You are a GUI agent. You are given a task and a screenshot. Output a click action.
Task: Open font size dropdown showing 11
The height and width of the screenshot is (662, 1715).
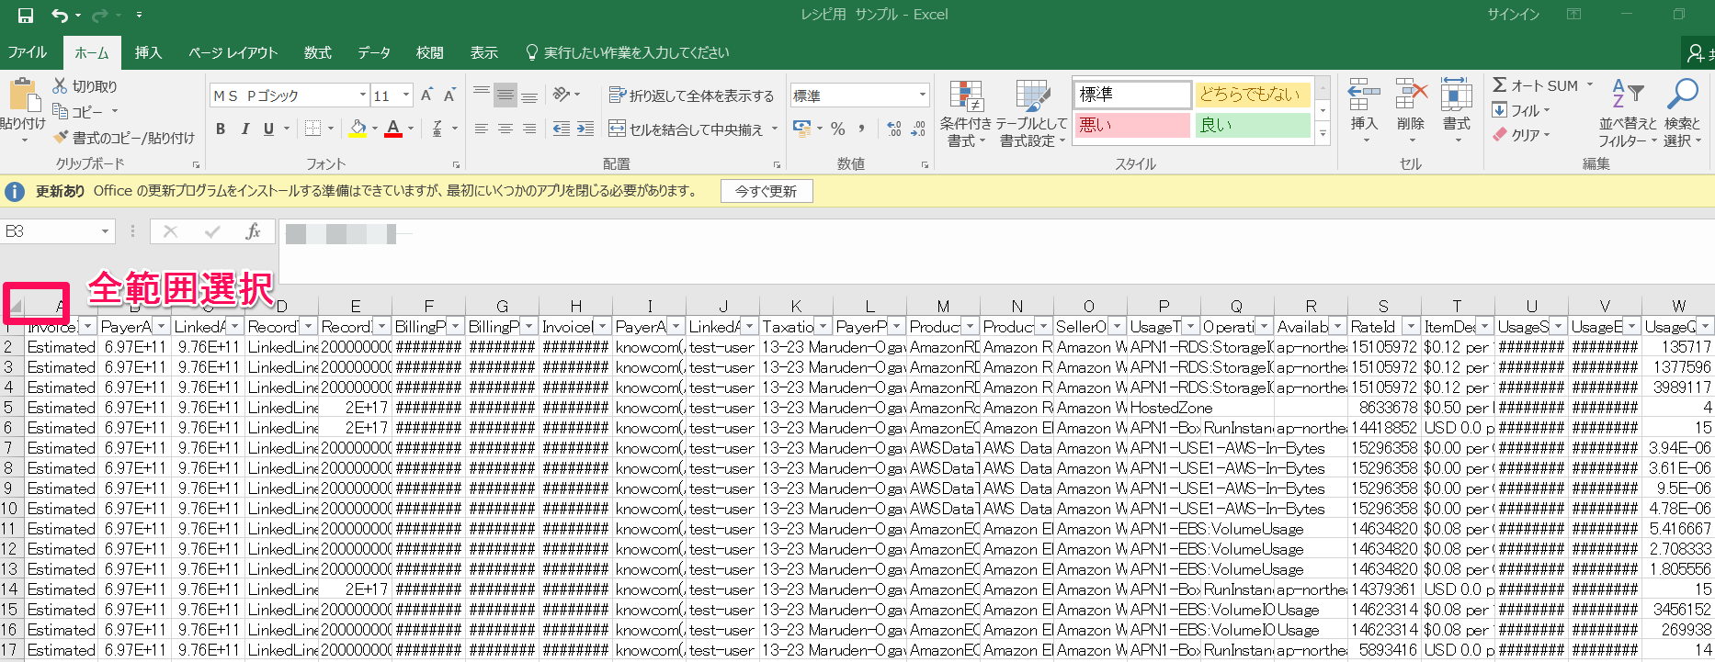point(406,95)
